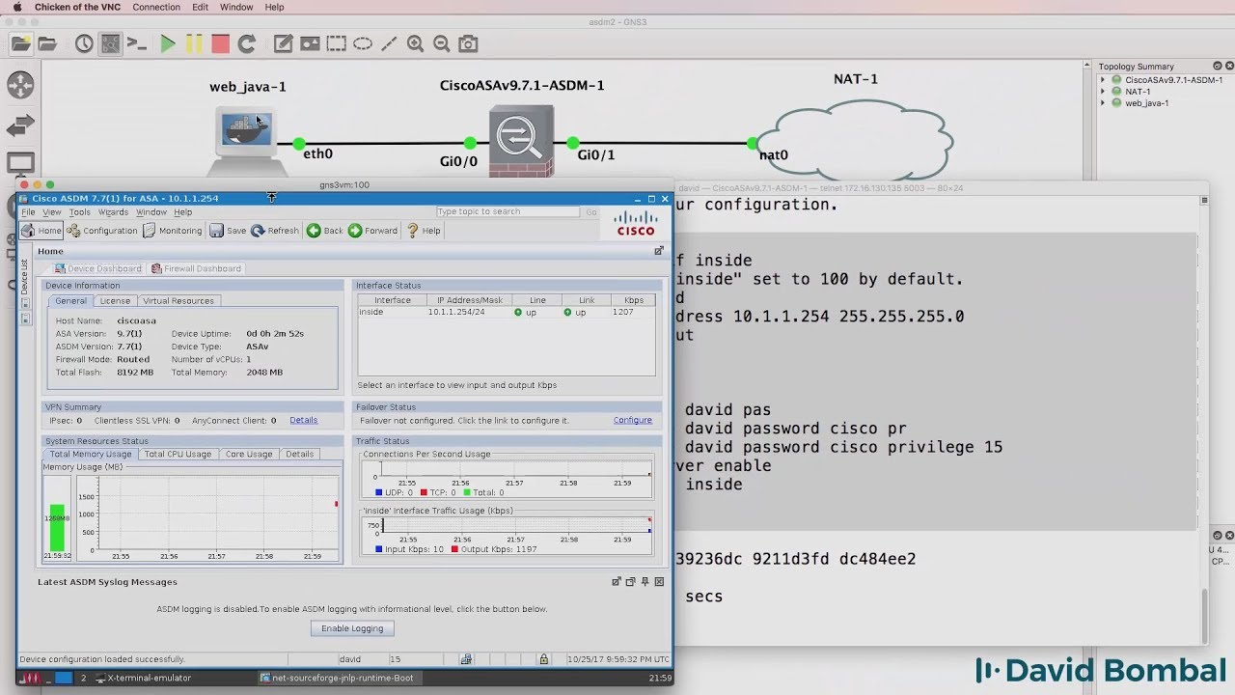Image resolution: width=1235 pixels, height=695 pixels.
Task: Click GNS3 open project folder icon
Action: point(46,43)
